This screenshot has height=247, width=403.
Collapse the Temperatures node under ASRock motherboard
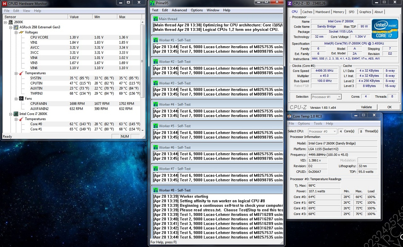click(x=16, y=73)
